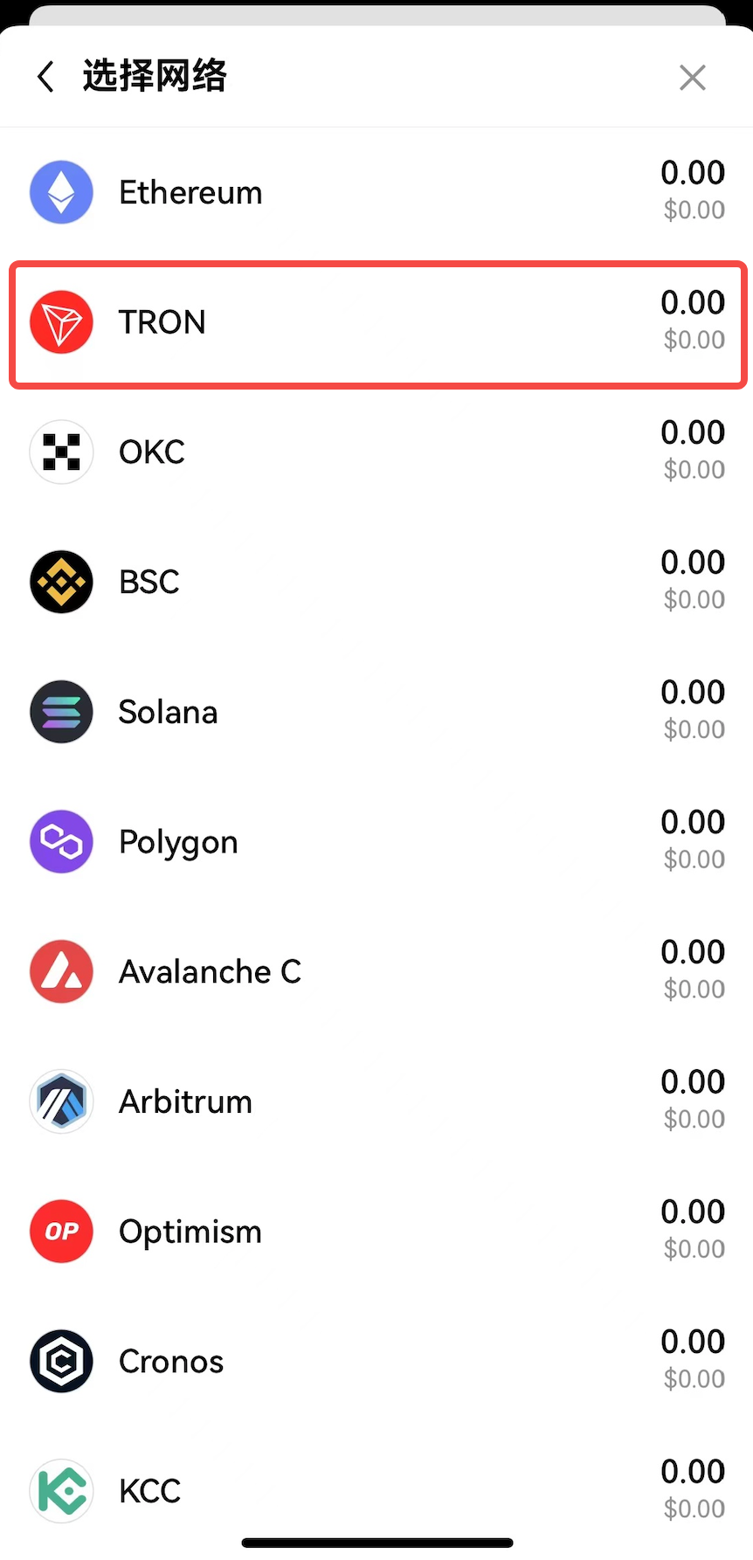Tap the green KCC logo icon
This screenshot has height=1560, width=753.
[x=61, y=1491]
